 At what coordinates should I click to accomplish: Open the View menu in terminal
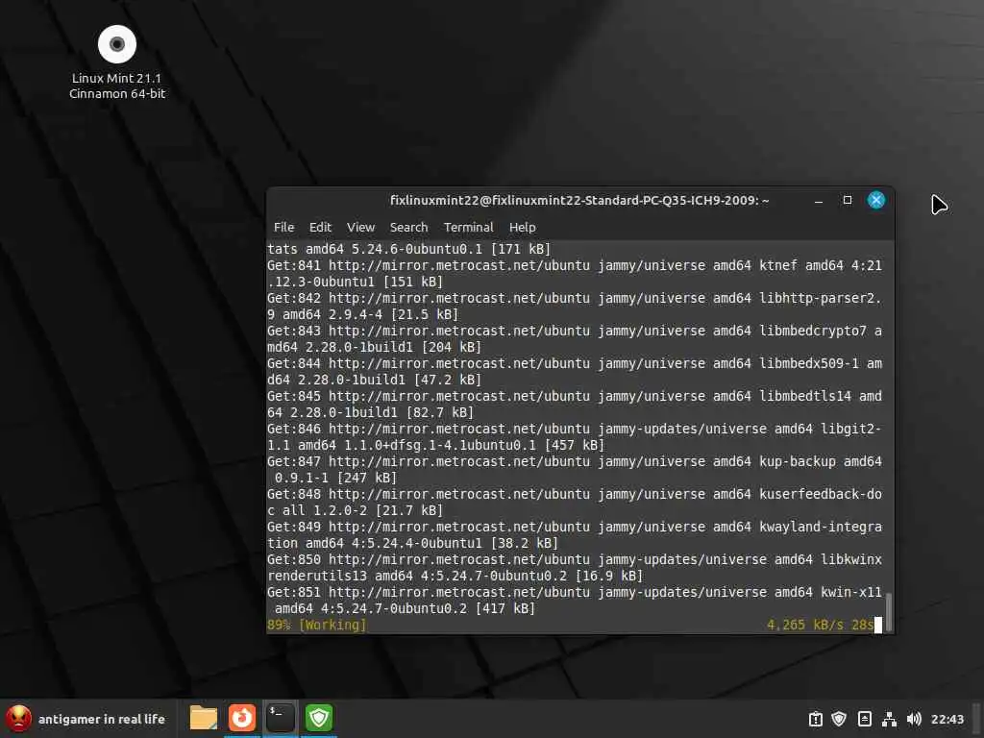361,227
